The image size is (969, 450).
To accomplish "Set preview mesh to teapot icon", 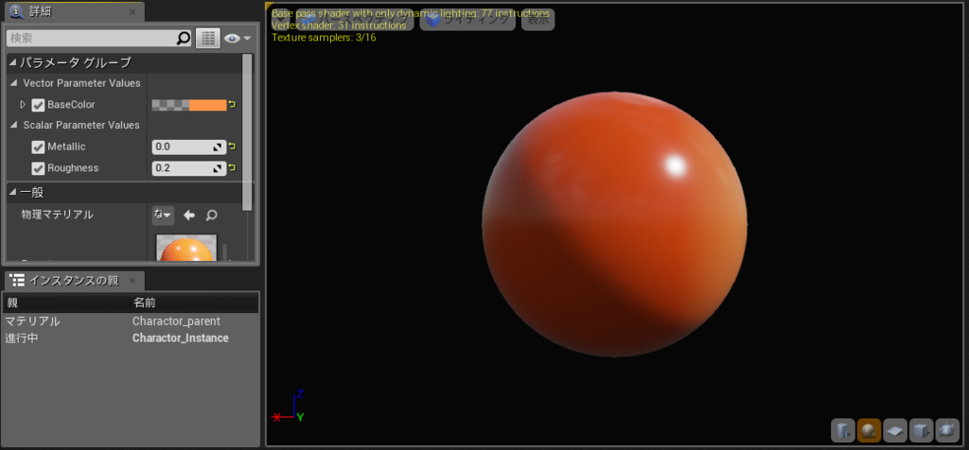I will [947, 431].
